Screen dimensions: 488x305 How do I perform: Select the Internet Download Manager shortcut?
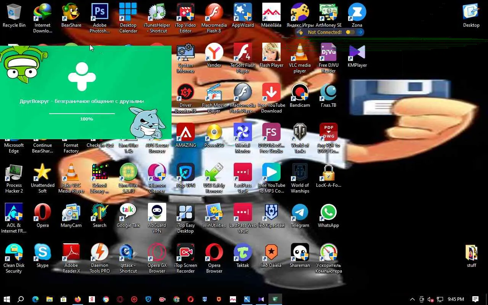coord(43,18)
